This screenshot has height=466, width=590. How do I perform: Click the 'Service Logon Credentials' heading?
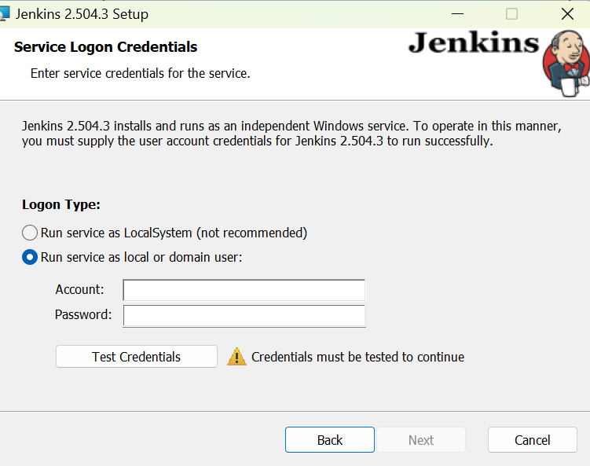coord(105,47)
